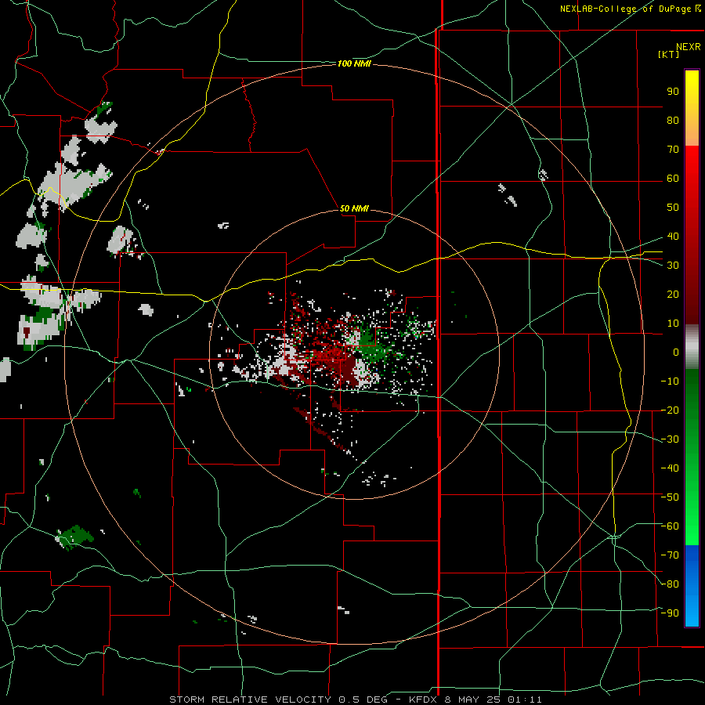
Task: Click the 80 value on the velocity scale
Action: pyautogui.click(x=673, y=121)
